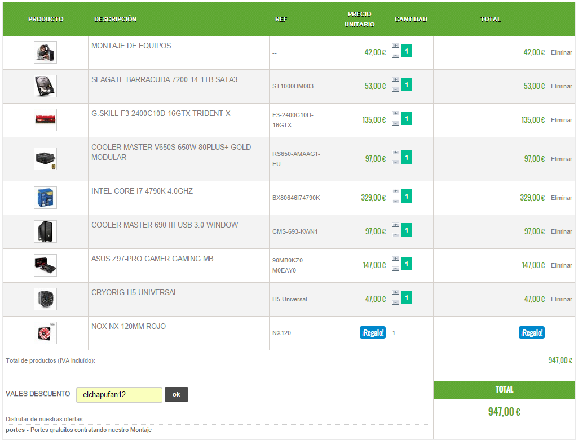The image size is (578, 441).
Task: Open G.SKILL F3-2400C10D-16GTX TRIDENT X link
Action: point(161,114)
